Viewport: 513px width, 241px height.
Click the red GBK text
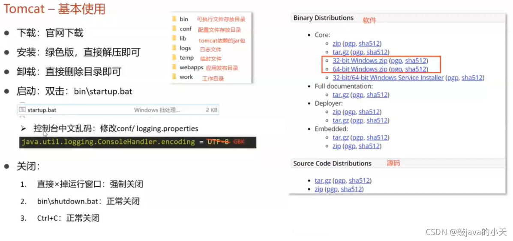coord(239,143)
